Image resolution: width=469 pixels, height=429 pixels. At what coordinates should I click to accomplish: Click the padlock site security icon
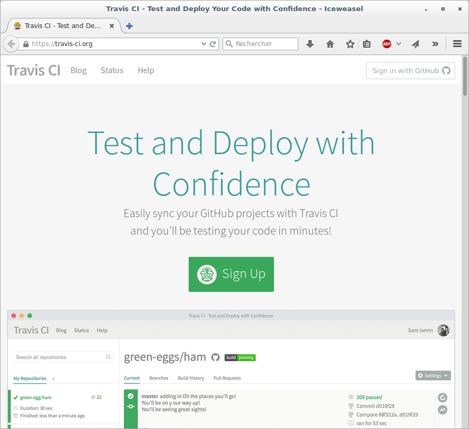click(26, 44)
